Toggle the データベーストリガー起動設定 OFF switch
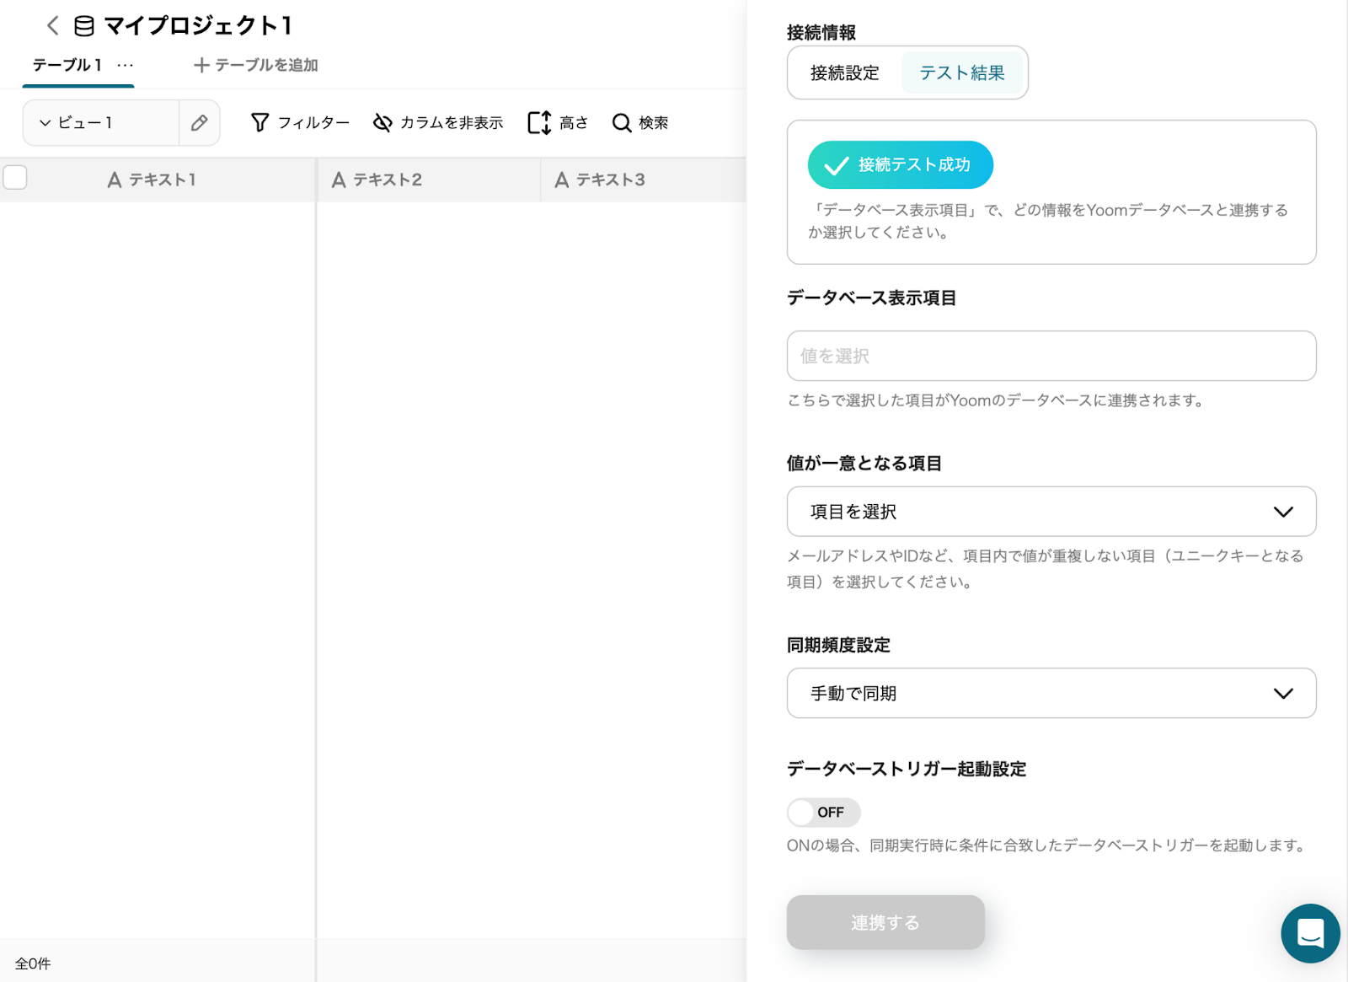 point(823,813)
